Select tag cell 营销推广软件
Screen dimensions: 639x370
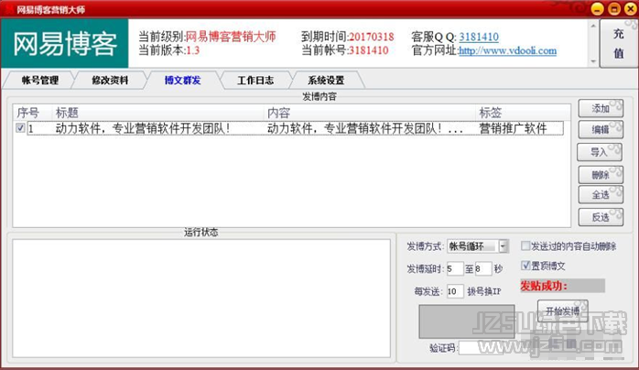coord(513,128)
